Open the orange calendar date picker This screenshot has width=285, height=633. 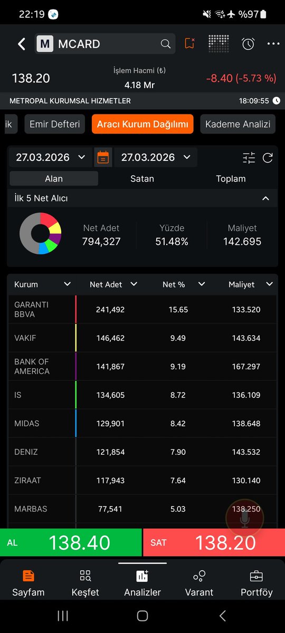[x=103, y=157]
